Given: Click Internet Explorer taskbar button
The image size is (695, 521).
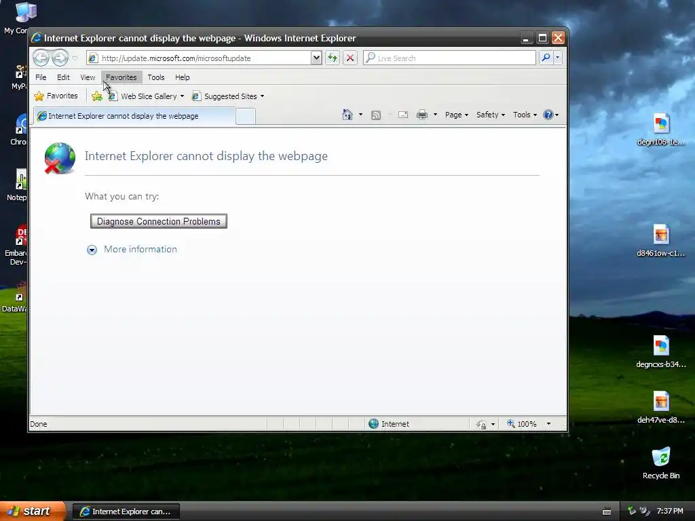Looking at the screenshot, I should pyautogui.click(x=126, y=512).
